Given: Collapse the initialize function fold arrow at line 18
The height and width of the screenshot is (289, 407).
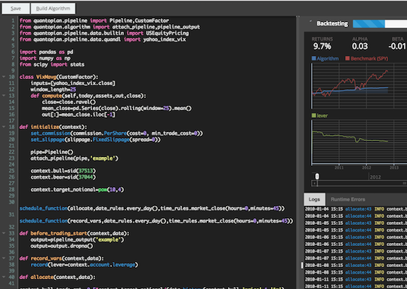Looking at the screenshot, I should (4, 127).
